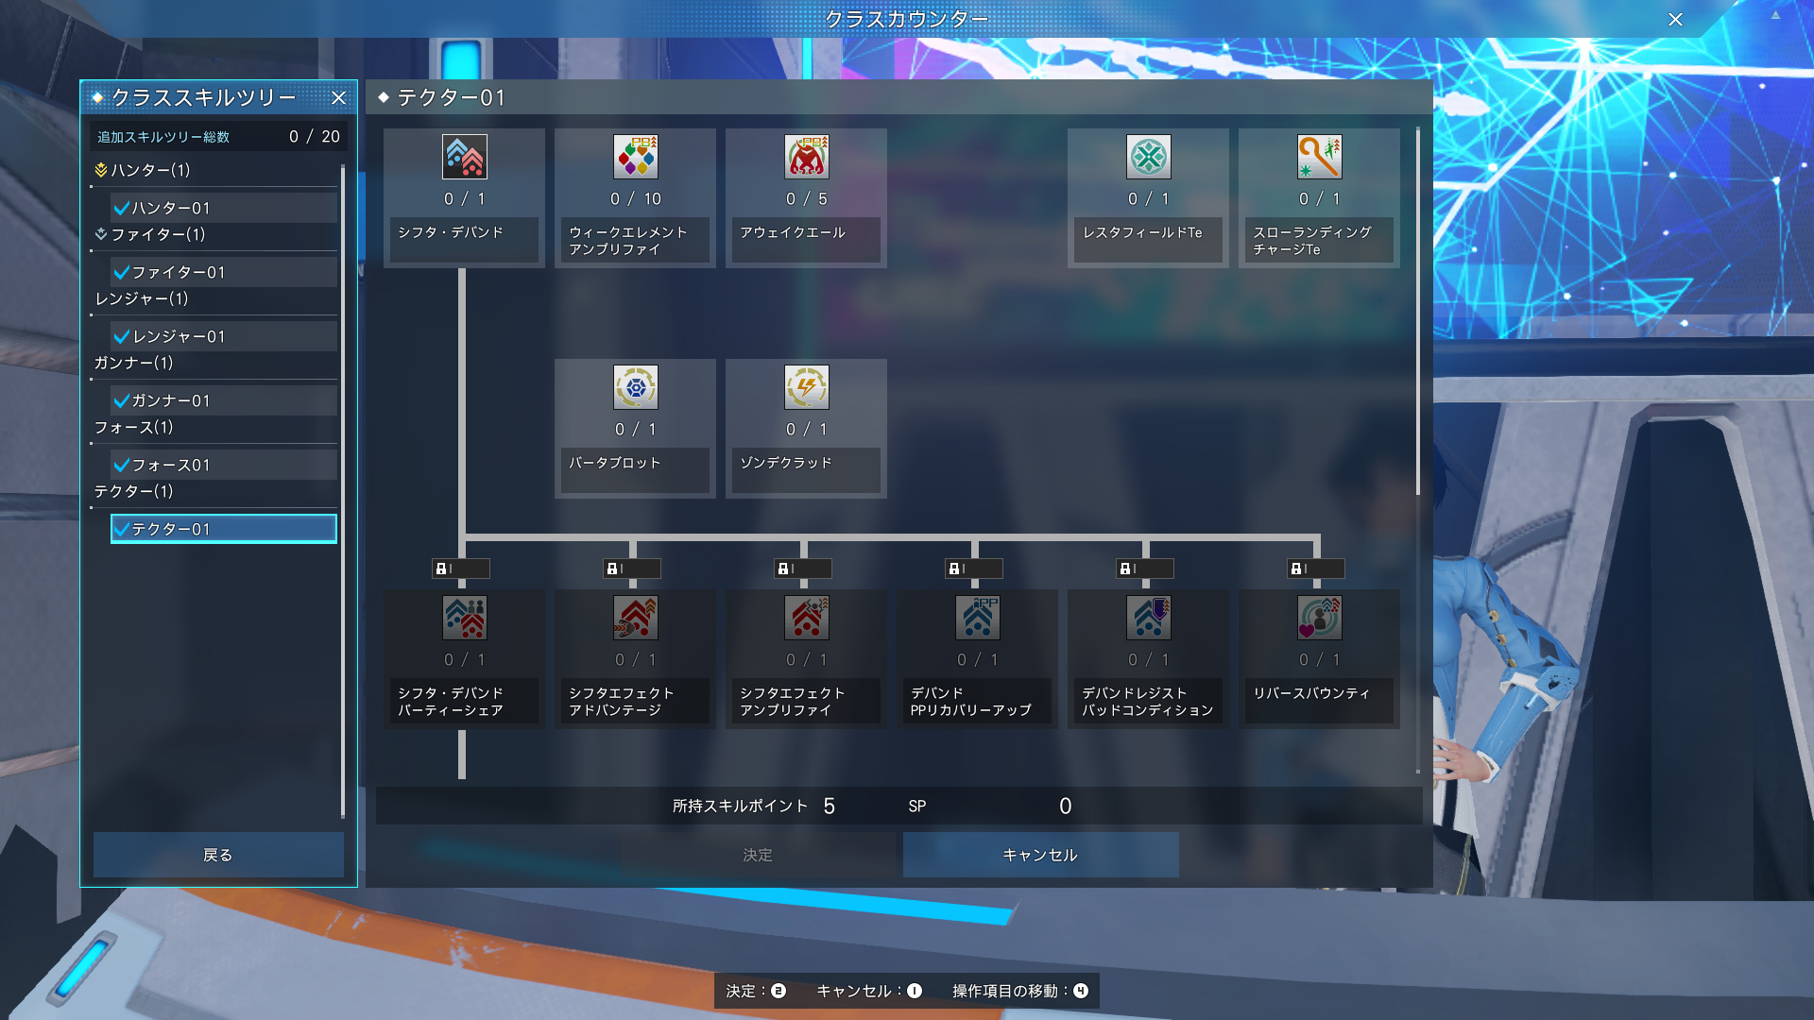Select the バータブロット skill icon
1814x1020 pixels.
coord(635,387)
